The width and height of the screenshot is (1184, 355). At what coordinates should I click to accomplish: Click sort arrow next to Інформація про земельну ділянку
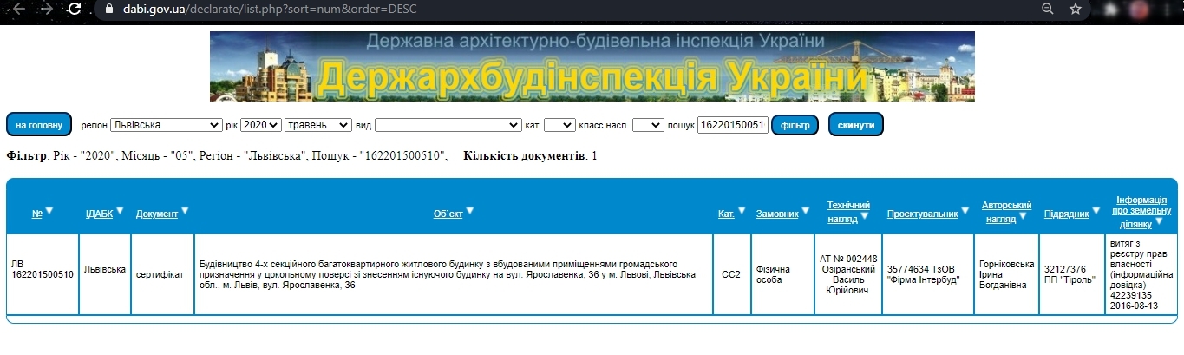coord(1160,222)
